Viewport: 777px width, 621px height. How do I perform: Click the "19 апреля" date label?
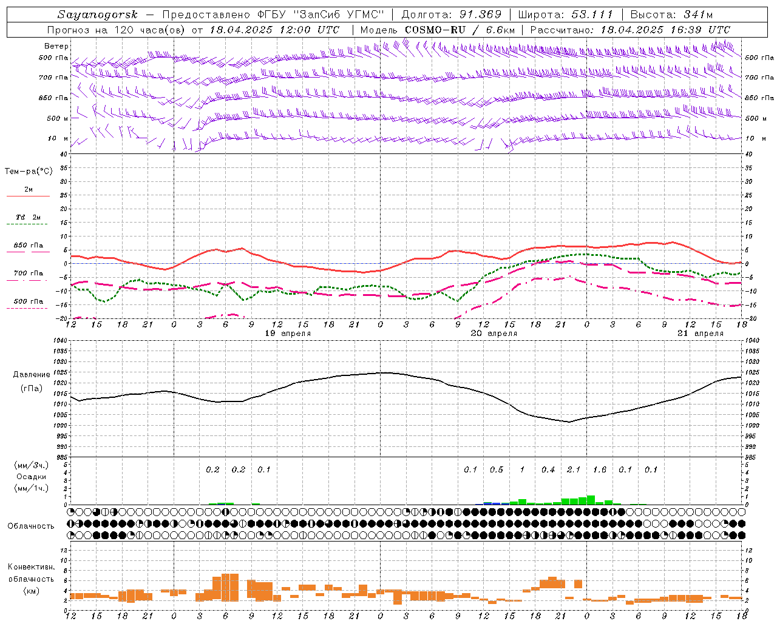click(288, 334)
